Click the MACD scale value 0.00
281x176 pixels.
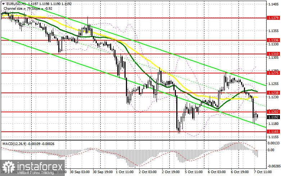(x=271, y=150)
